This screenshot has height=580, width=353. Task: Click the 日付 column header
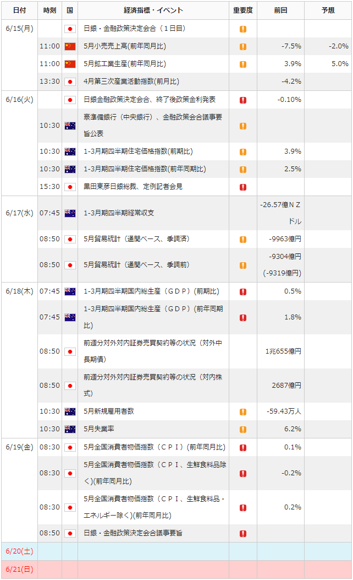[20, 10]
